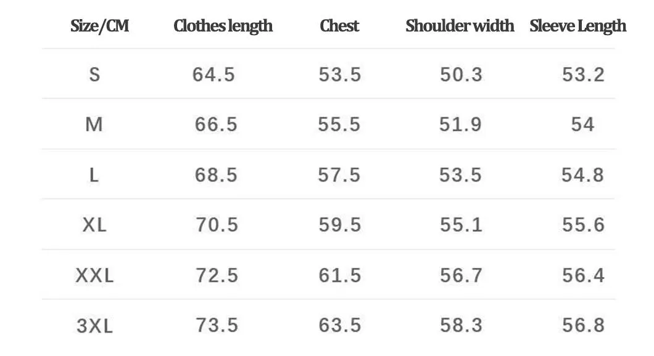
Task: Select the Clothes length column header
Action: click(x=223, y=26)
